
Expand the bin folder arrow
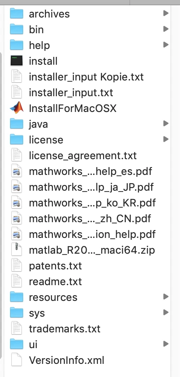click(166, 29)
